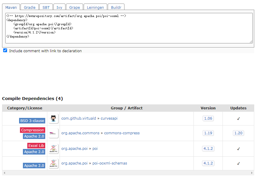Screen dimensions: 256x178
Task: Click the Category/License column header
Action: 25,108
